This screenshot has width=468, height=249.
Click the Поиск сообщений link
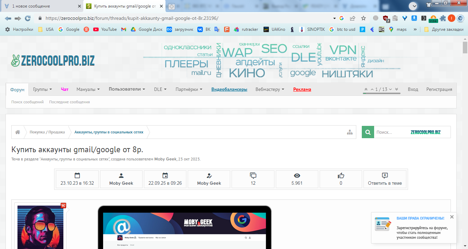pyautogui.click(x=27, y=102)
